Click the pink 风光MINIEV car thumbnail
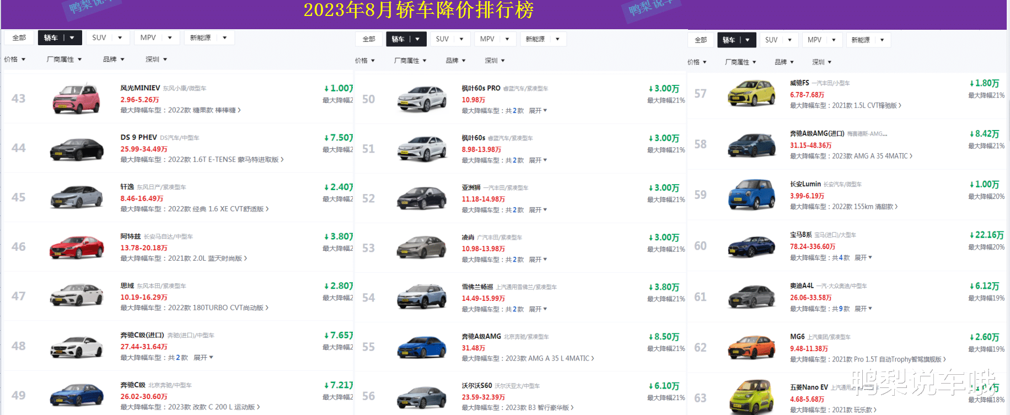The width and height of the screenshot is (1010, 415). point(77,99)
